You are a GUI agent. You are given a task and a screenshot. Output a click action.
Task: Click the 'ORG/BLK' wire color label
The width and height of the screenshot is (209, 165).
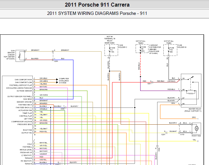click(43, 78)
